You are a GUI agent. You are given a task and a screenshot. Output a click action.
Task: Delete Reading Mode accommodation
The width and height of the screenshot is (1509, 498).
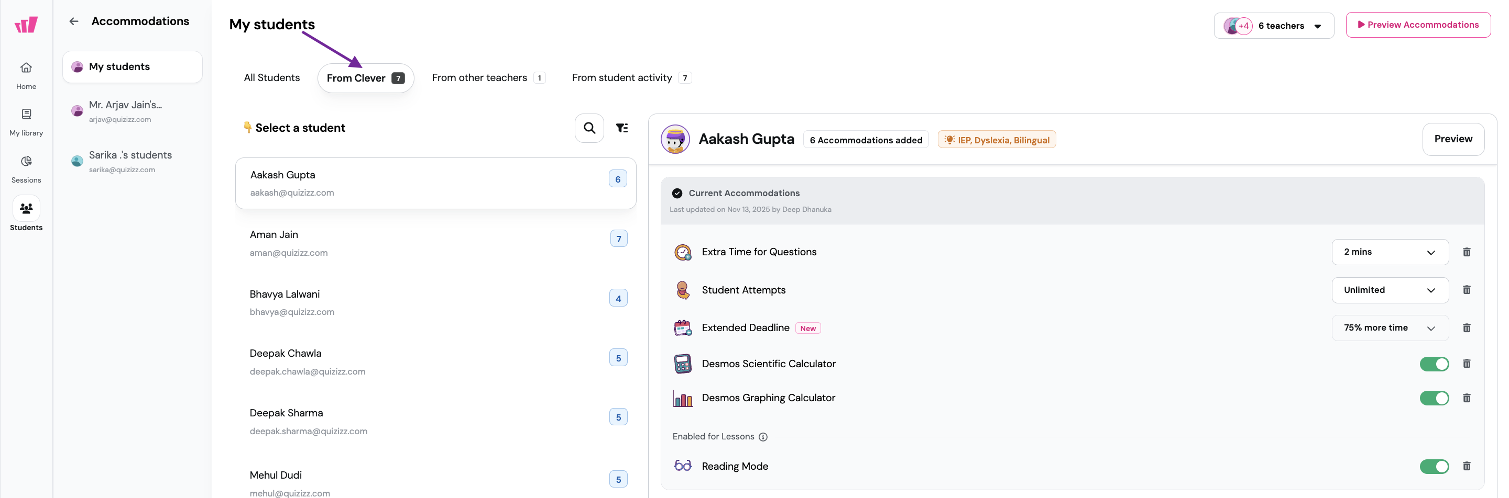point(1467,467)
